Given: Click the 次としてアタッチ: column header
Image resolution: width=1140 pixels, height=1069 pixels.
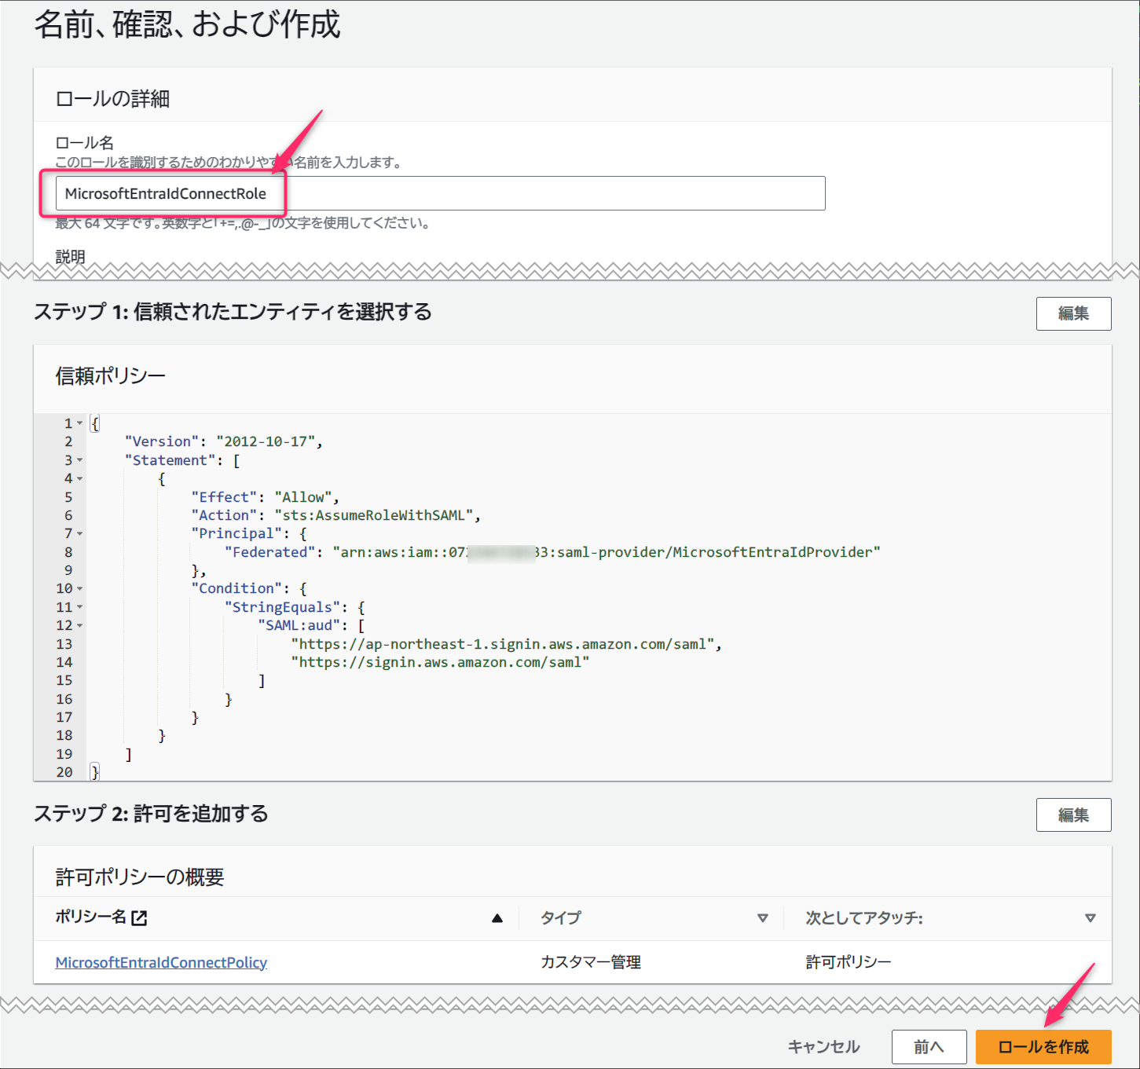Looking at the screenshot, I should coord(864,917).
